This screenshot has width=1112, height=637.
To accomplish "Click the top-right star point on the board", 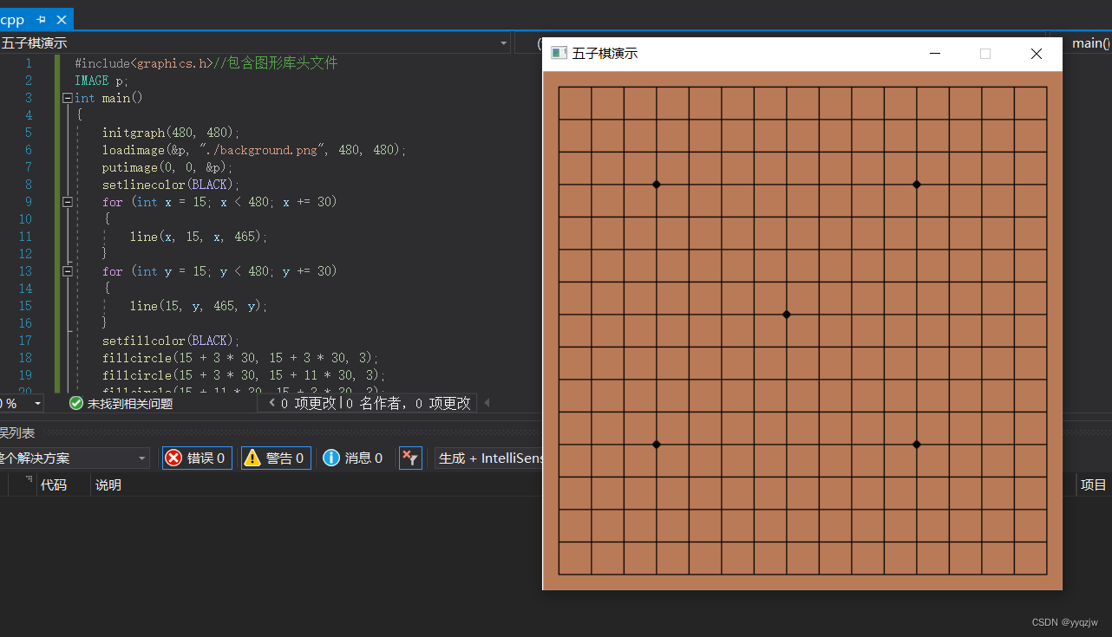I will click(917, 185).
